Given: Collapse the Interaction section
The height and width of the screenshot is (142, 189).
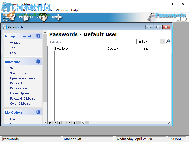Looking at the screenshot, I should 38,62.
